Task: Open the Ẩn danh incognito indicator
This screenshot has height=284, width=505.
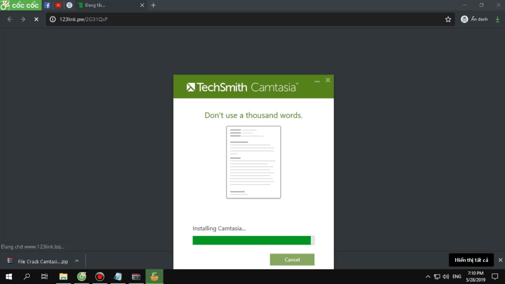Action: 474,19
